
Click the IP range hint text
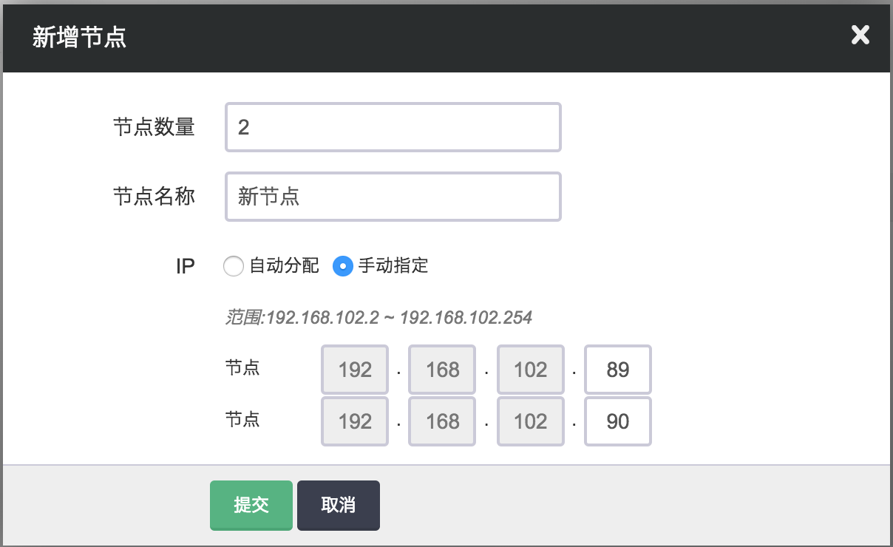point(378,318)
